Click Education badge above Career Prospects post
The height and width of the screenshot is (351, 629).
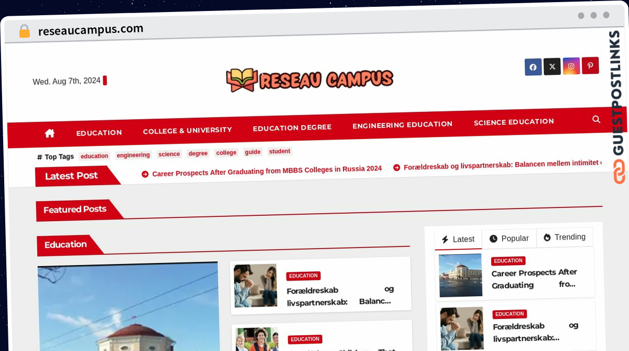point(508,261)
